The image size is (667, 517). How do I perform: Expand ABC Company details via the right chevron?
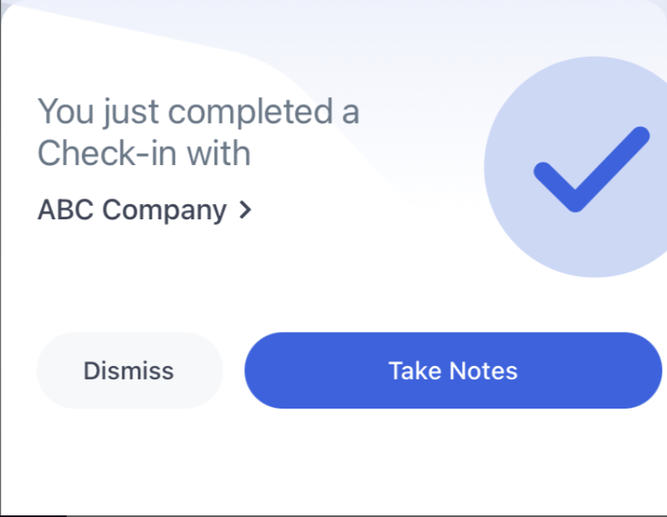pos(245,210)
